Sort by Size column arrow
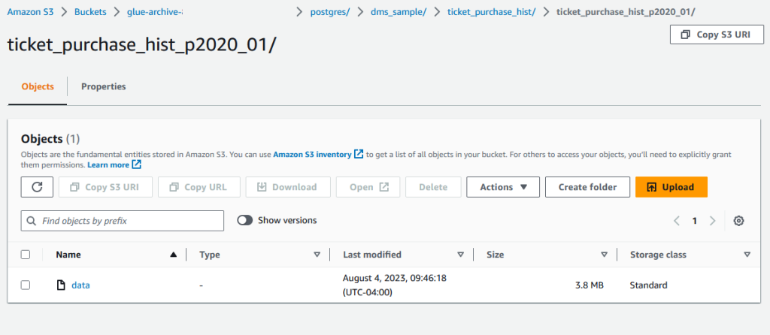Viewport: 770px width, 335px height. [604, 255]
